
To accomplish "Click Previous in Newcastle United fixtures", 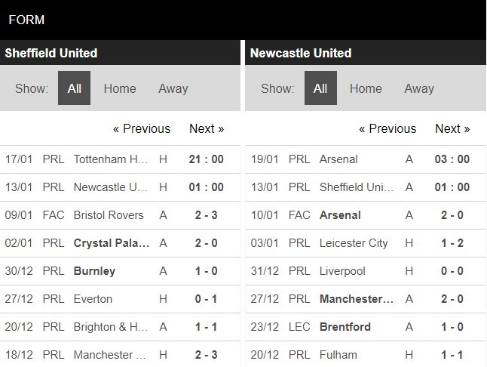I will pos(387,128).
